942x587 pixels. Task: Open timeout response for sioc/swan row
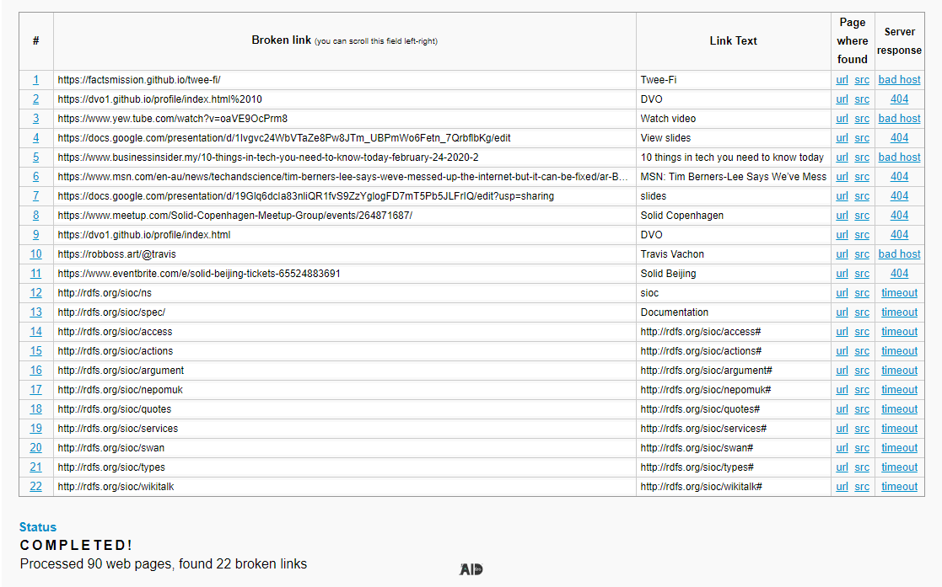click(899, 448)
